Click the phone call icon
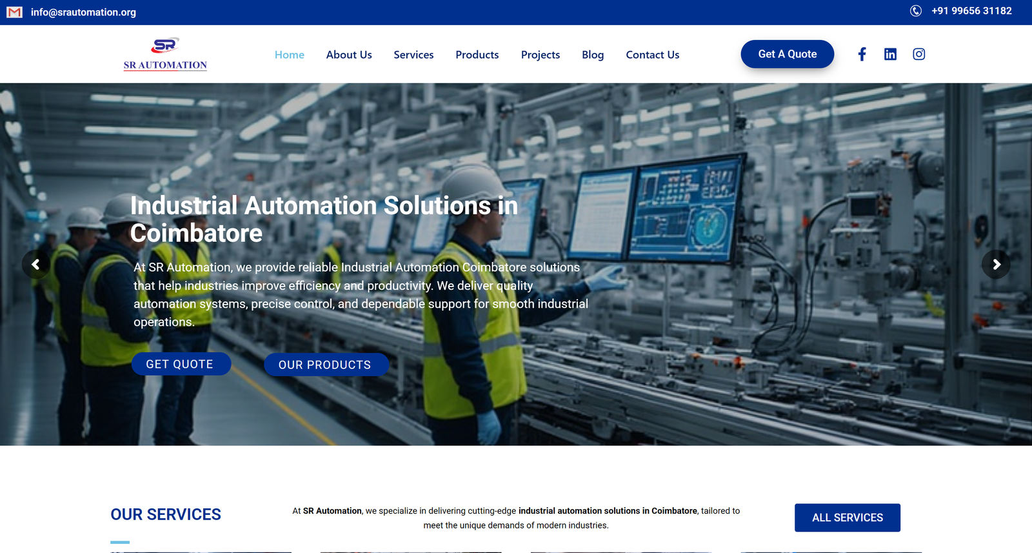The width and height of the screenshot is (1032, 553). click(x=916, y=11)
